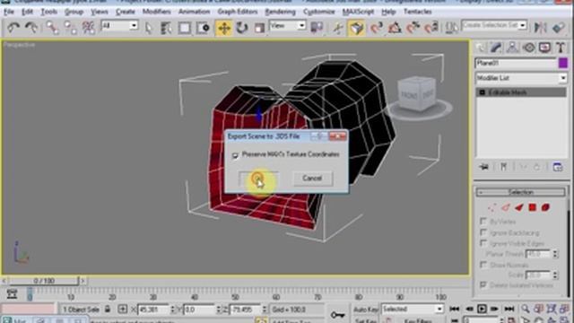Click Cancel in the Export Scene dialog

coord(312,179)
